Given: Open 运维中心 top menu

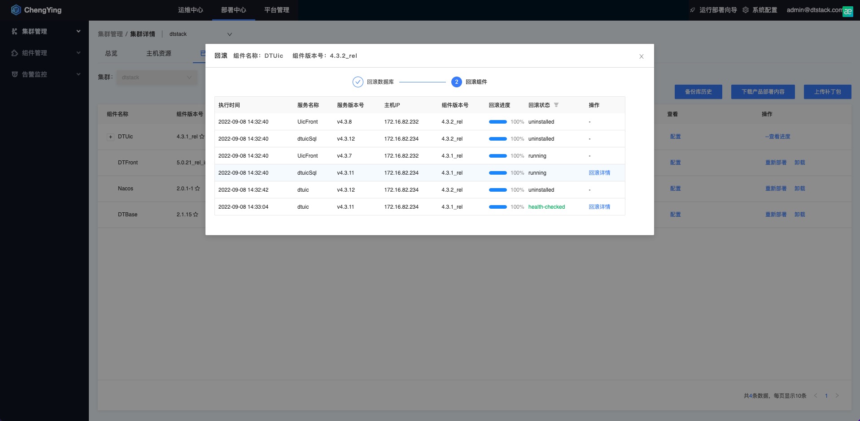Looking at the screenshot, I should (191, 10).
